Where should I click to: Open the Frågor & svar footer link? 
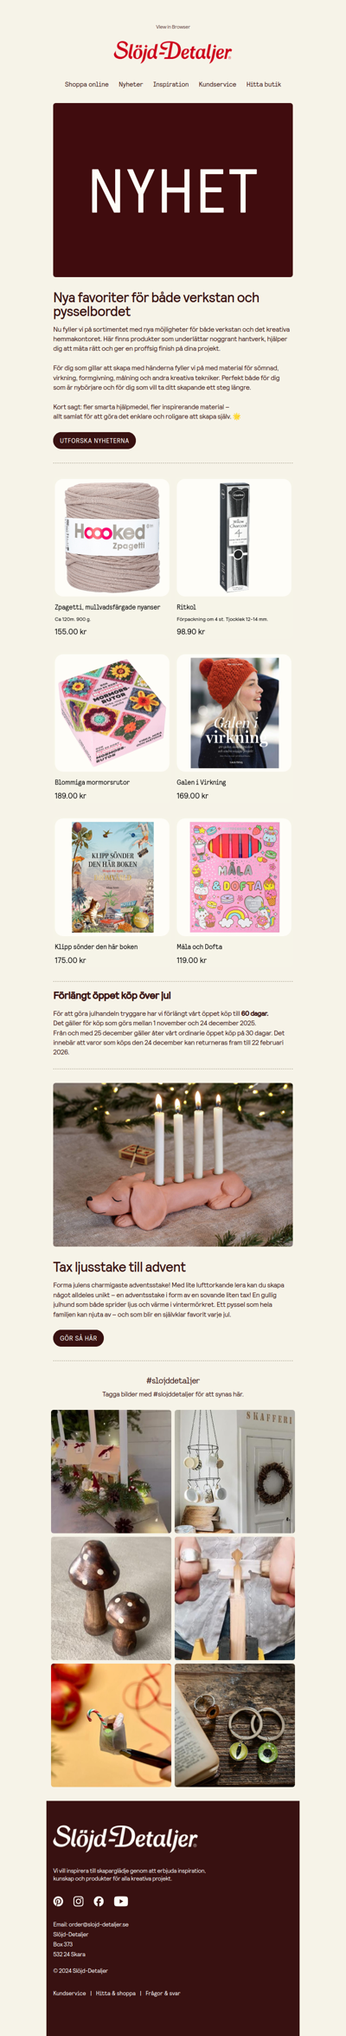[163, 1993]
